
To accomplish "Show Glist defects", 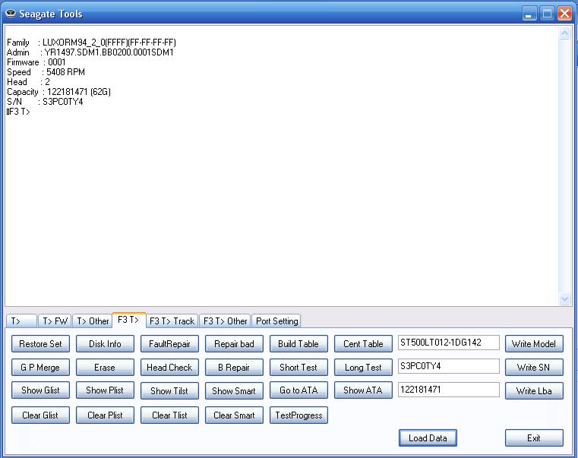I will point(40,390).
